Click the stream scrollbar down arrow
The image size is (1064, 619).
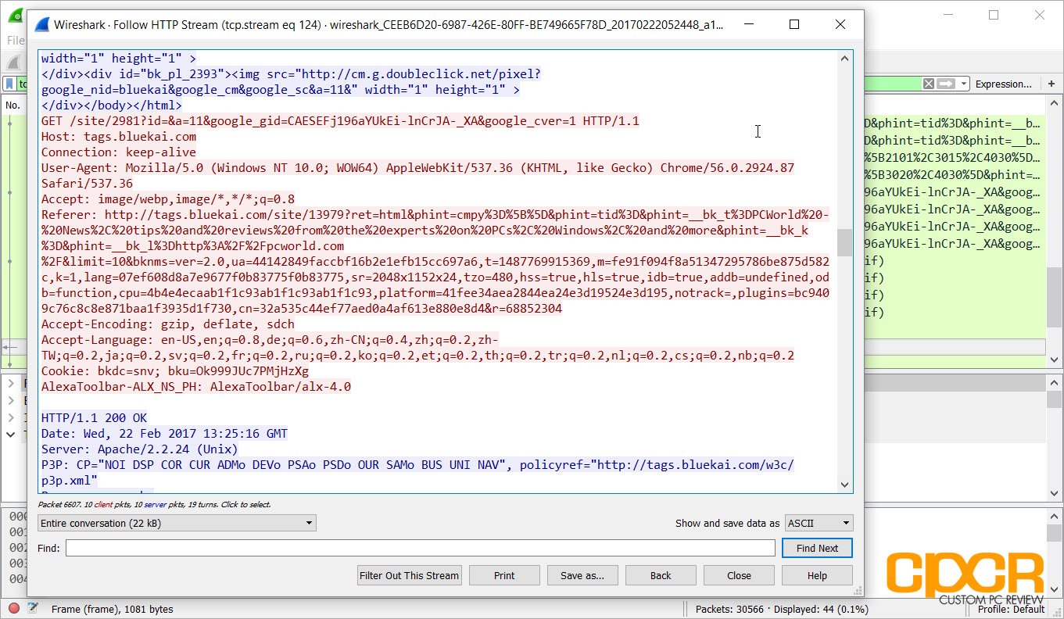click(844, 485)
